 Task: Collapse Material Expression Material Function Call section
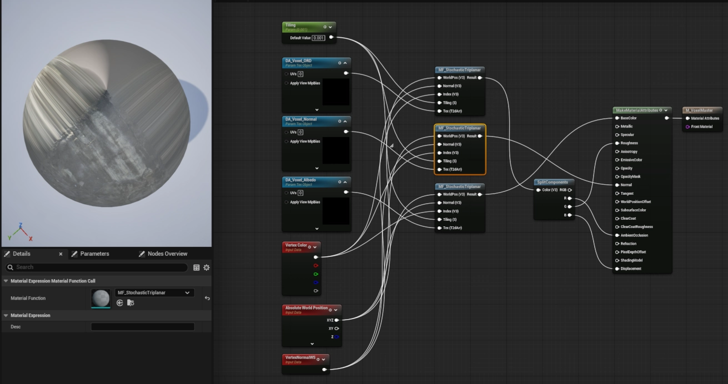6,281
